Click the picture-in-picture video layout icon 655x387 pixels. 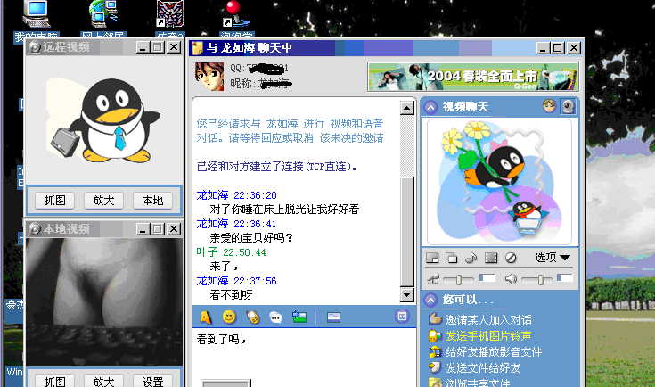click(x=432, y=258)
